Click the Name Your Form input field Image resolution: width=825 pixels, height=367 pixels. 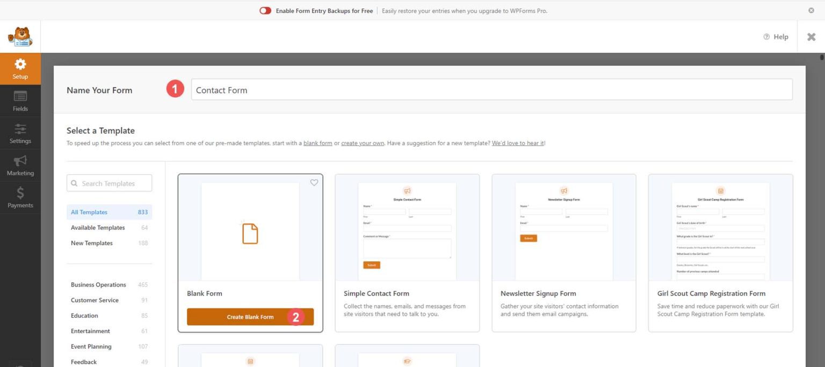coord(376,90)
